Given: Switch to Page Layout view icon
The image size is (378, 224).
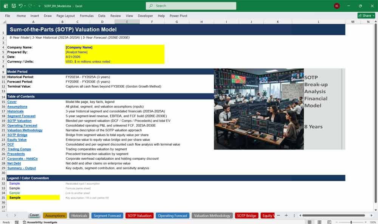Looking at the screenshot, I should (319, 222).
